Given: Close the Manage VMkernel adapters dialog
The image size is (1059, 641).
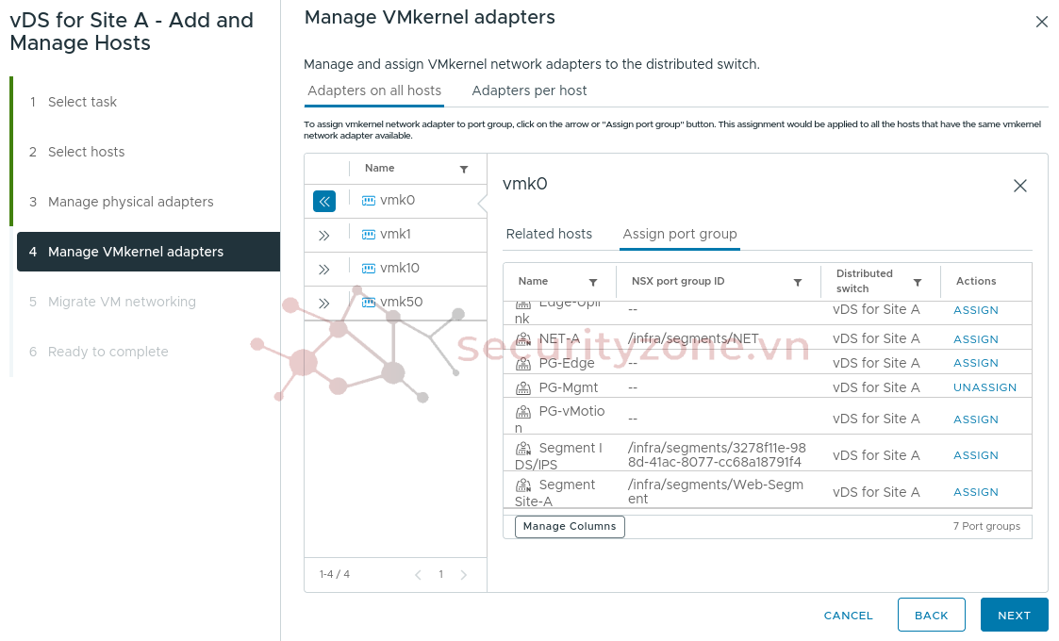Looking at the screenshot, I should (x=1041, y=22).
